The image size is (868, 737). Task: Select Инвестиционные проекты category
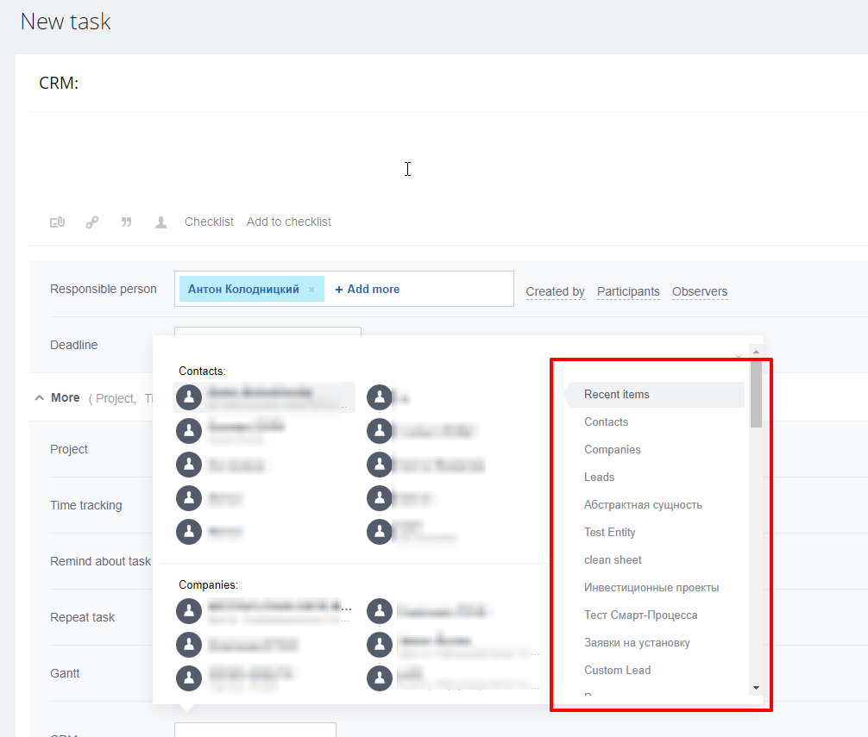651,588
